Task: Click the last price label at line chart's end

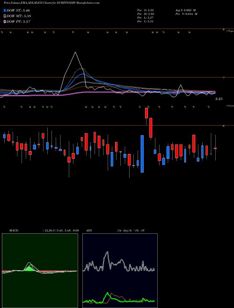Action: tap(219, 99)
